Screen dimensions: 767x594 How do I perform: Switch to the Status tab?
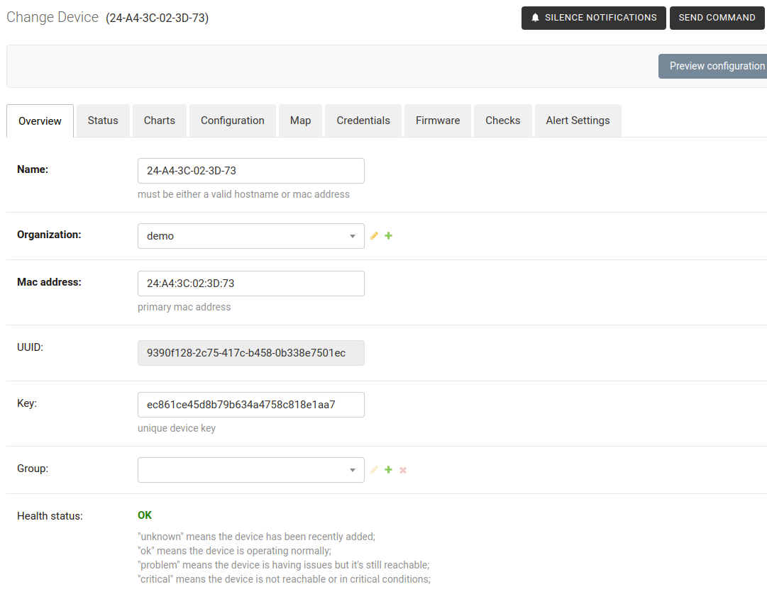pyautogui.click(x=103, y=121)
